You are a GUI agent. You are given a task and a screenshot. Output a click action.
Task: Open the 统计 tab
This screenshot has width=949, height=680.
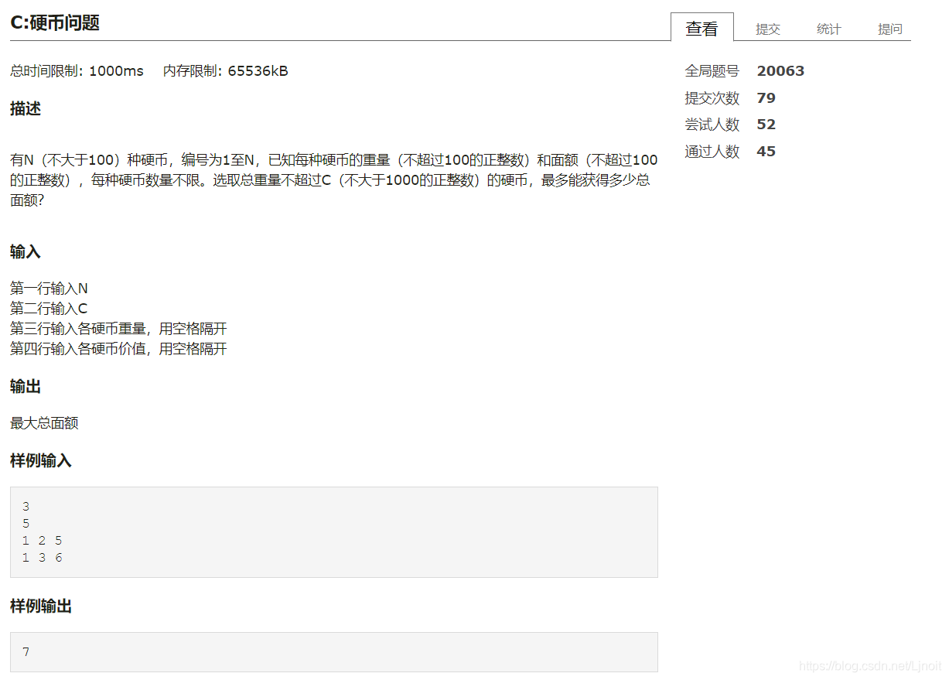pos(828,29)
